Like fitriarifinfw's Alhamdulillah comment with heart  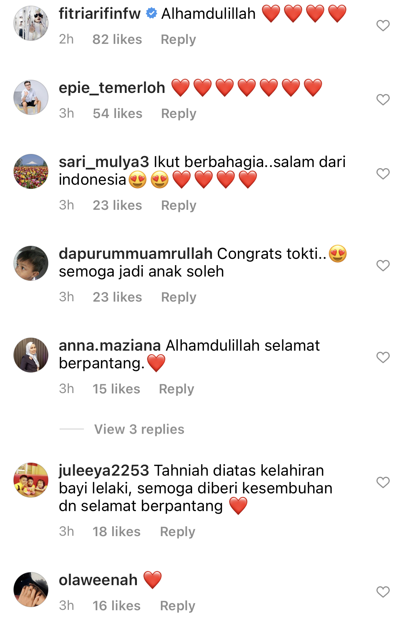coord(383,25)
